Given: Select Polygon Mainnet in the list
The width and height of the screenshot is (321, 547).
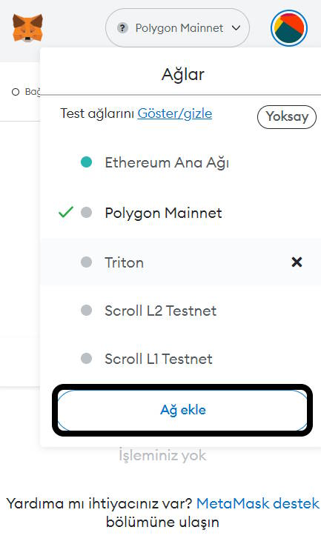Looking at the screenshot, I should 181,213.
